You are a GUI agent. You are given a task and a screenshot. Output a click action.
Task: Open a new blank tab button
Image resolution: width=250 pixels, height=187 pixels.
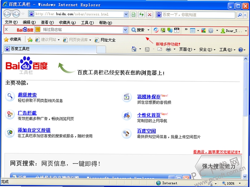(101, 49)
